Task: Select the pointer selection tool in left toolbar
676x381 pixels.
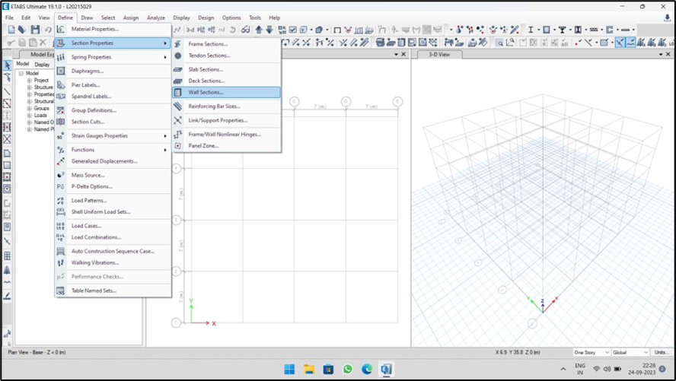Action: [8, 65]
